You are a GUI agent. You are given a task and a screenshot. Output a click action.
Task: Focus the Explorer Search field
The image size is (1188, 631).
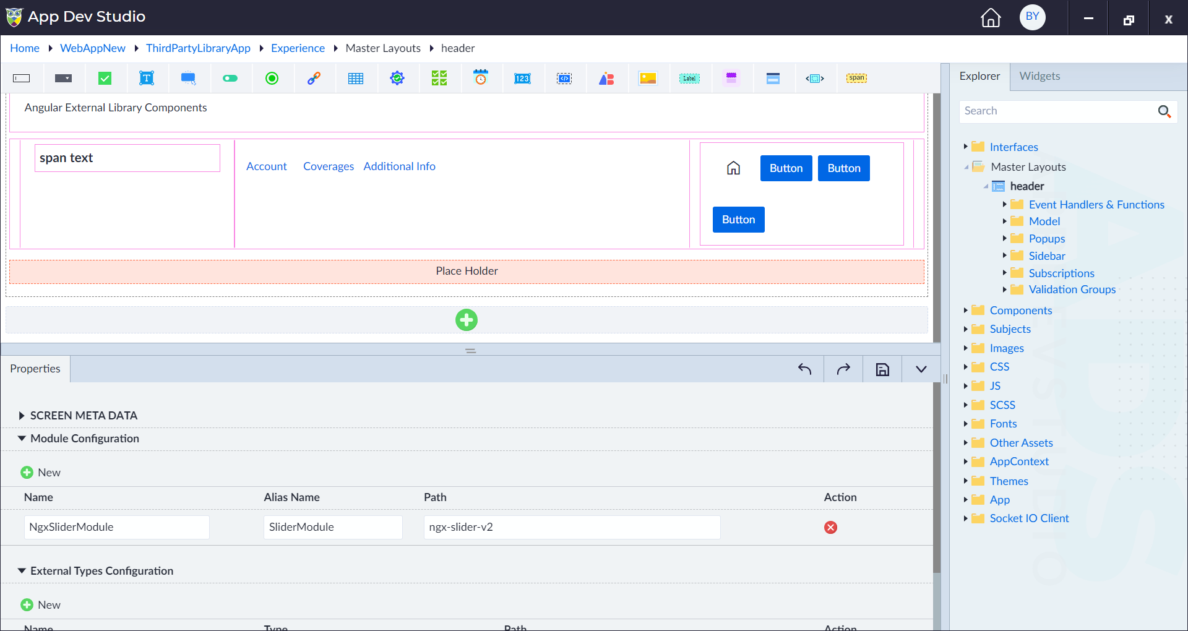pyautogui.click(x=1058, y=111)
